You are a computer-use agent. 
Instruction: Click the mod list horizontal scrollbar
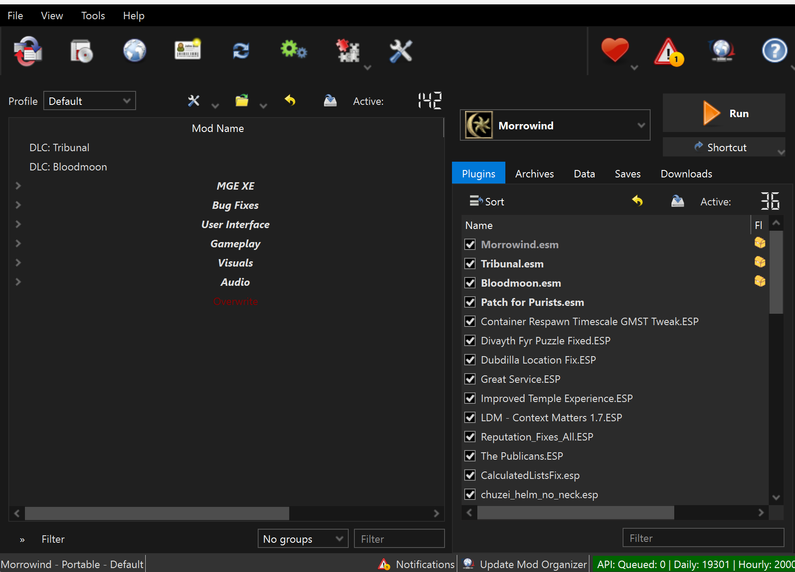[x=157, y=513]
